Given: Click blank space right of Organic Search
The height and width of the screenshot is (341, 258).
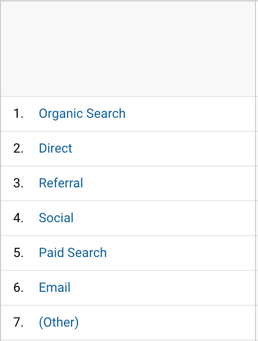Looking at the screenshot, I should click(x=190, y=114).
